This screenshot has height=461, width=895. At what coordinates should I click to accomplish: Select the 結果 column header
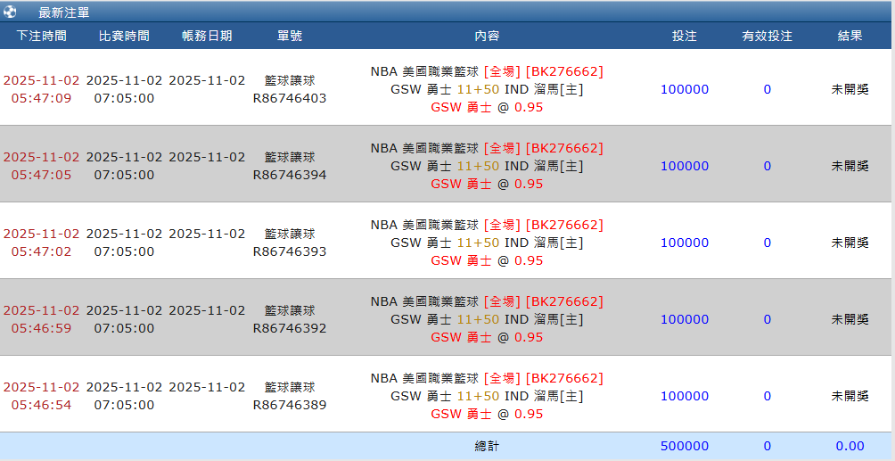point(850,36)
